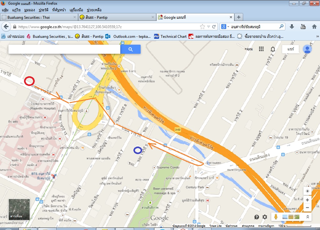The width and height of the screenshot is (320, 230).
Task: Click the Rajavithi Hospital H marker
Action: point(42,99)
